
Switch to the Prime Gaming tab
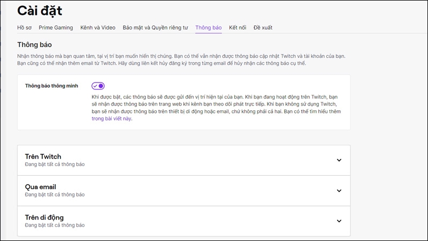[x=56, y=28]
